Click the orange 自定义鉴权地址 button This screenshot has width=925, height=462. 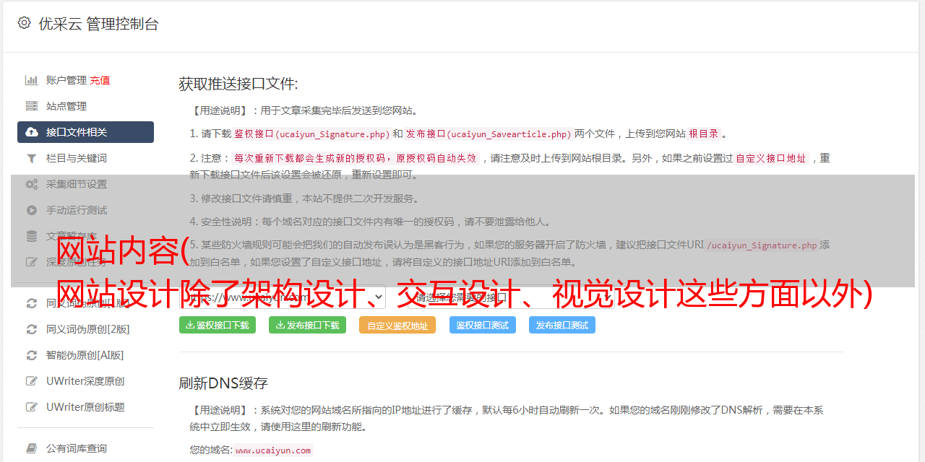click(397, 325)
